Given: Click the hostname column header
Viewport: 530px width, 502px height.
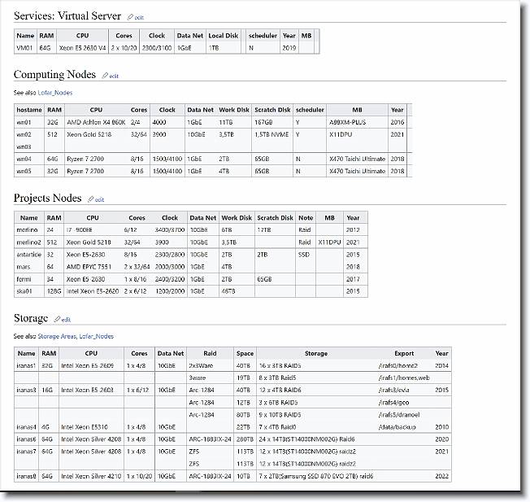Looking at the screenshot, I should coord(29,110).
